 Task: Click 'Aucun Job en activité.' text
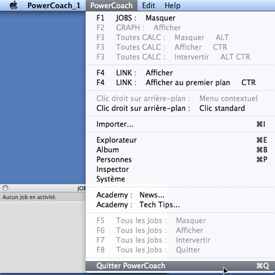click(x=29, y=197)
